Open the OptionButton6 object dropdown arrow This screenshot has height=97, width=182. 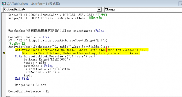click(x=99, y=10)
